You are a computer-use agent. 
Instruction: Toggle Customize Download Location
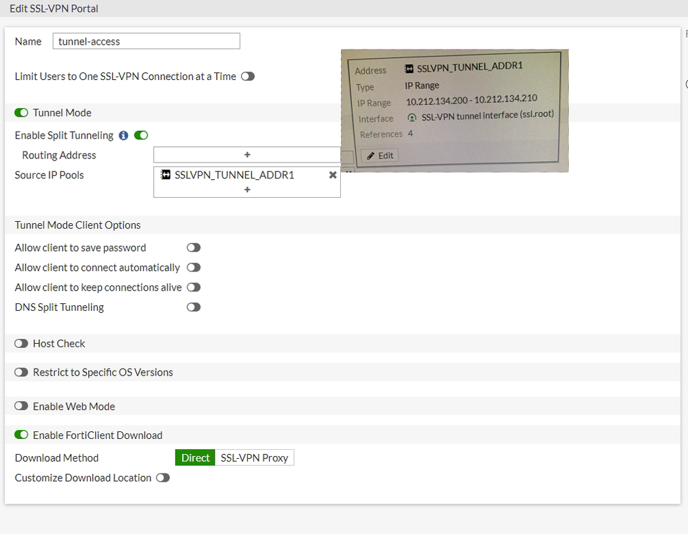click(163, 477)
